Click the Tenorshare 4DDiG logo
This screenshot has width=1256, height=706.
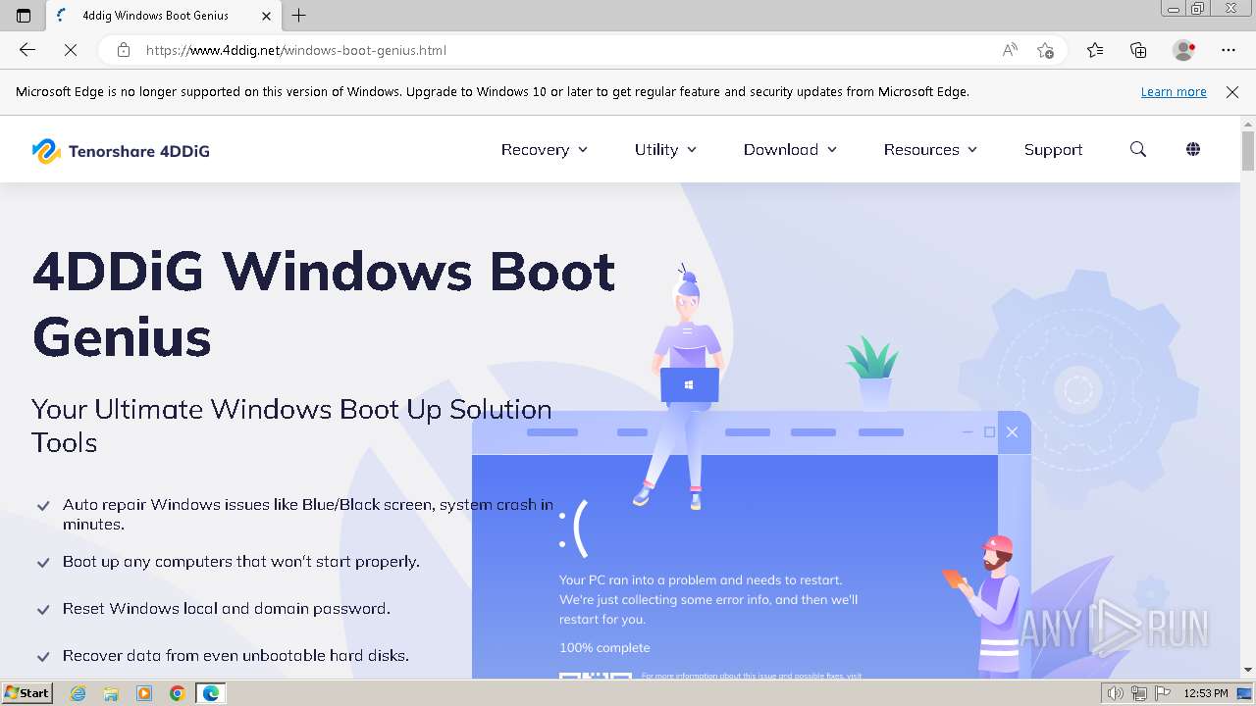[x=121, y=150]
